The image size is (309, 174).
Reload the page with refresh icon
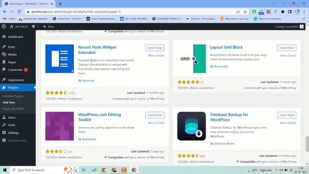(x=19, y=12)
